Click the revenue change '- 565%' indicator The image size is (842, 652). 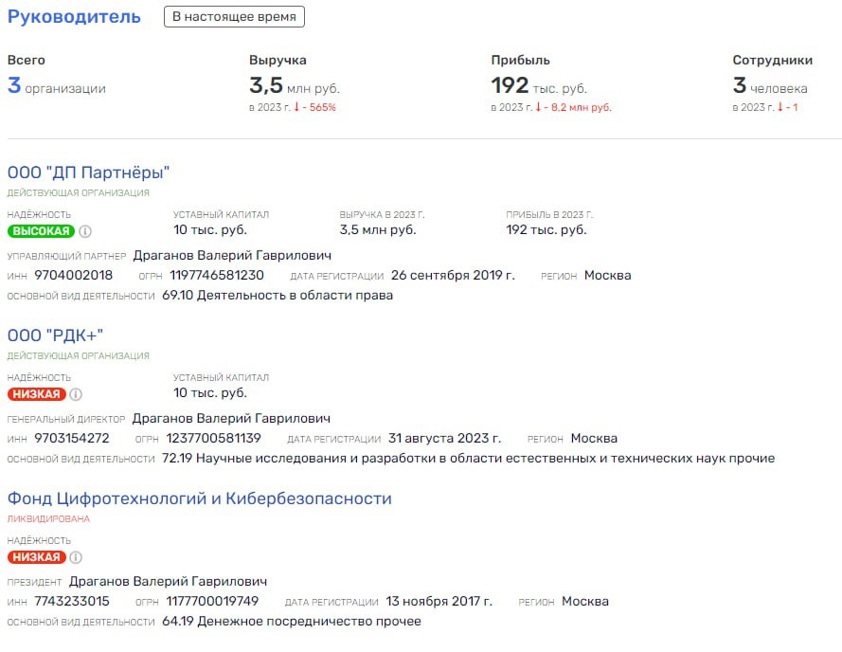(x=314, y=107)
